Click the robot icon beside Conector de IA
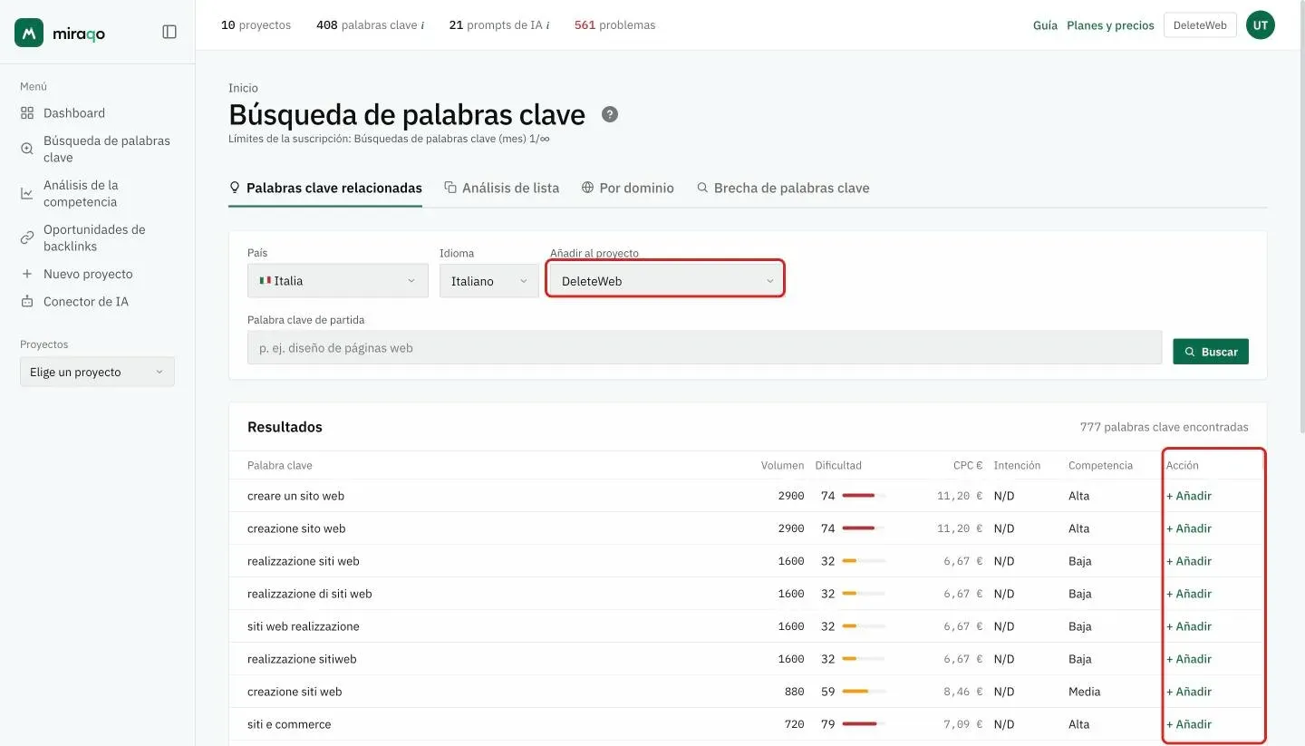This screenshot has height=746, width=1305. click(27, 301)
